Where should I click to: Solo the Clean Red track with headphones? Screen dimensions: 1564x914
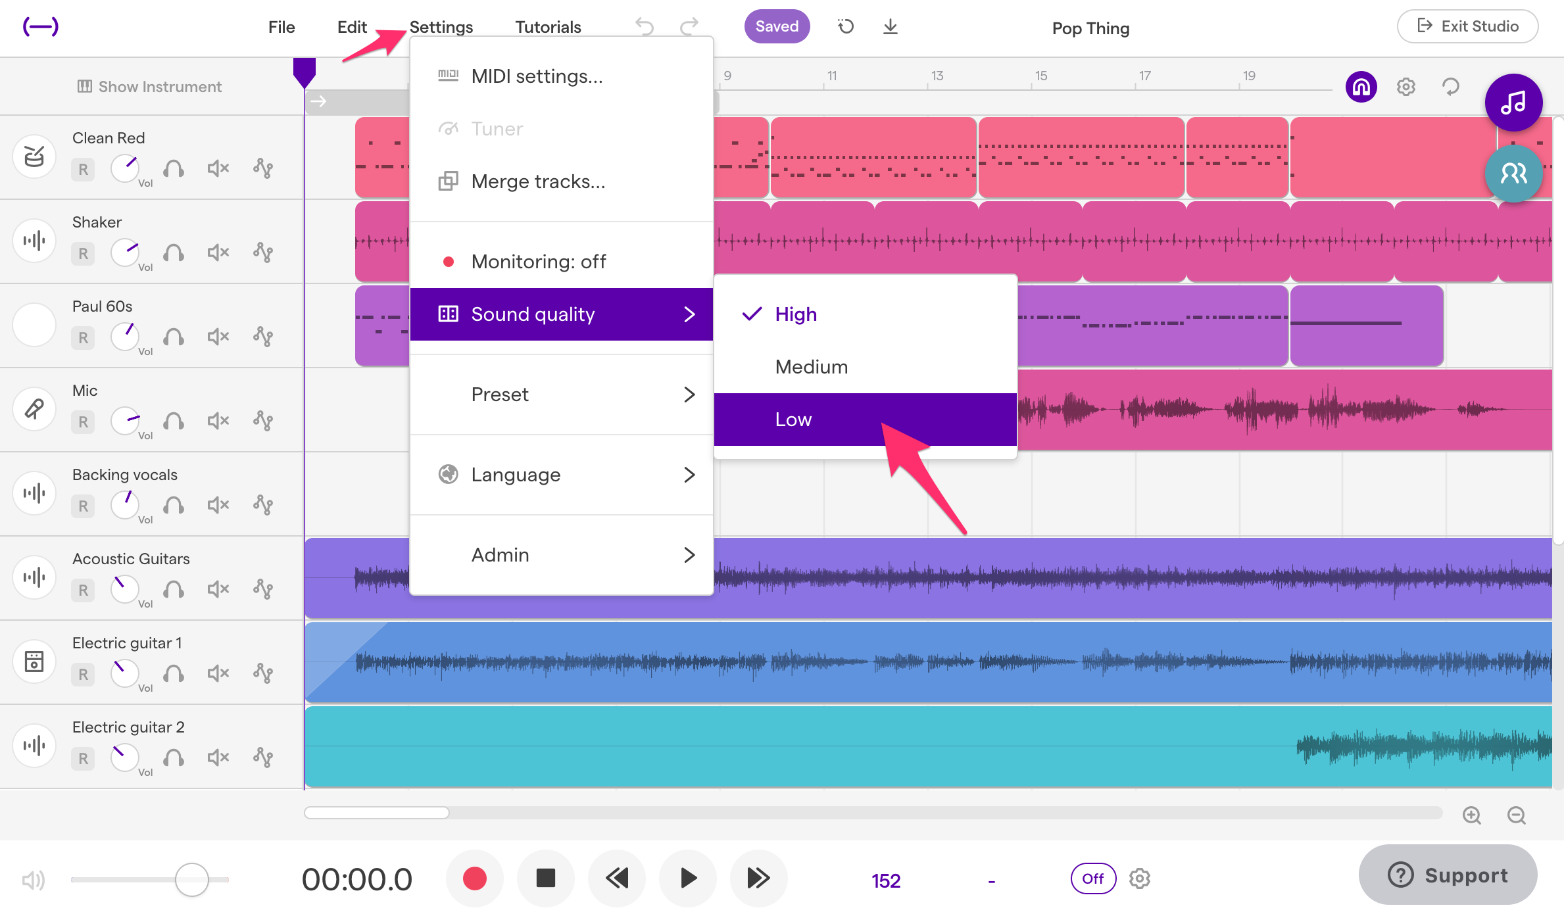(174, 169)
